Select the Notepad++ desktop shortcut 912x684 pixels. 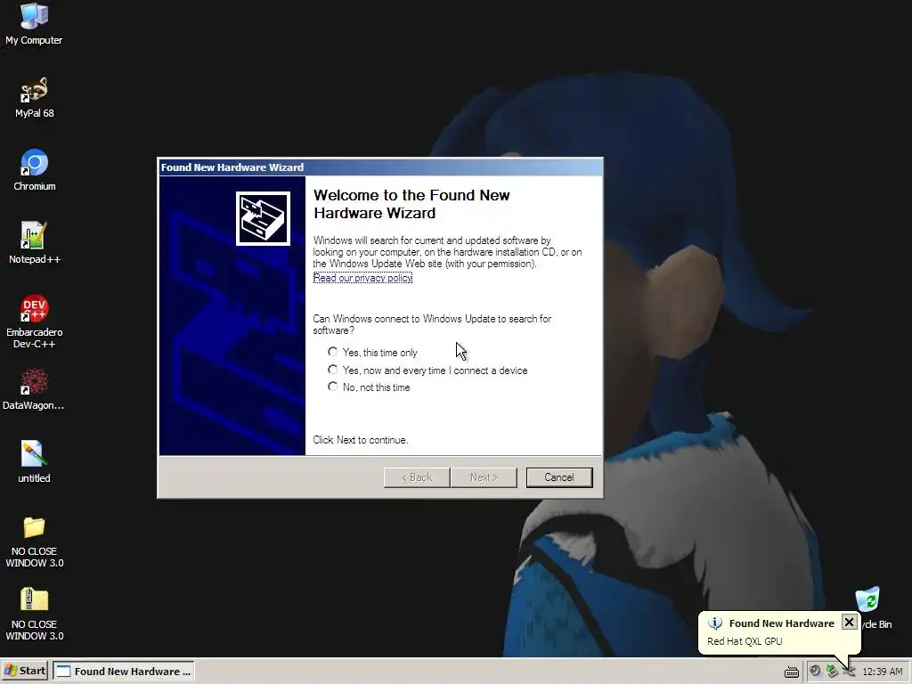[x=34, y=243]
